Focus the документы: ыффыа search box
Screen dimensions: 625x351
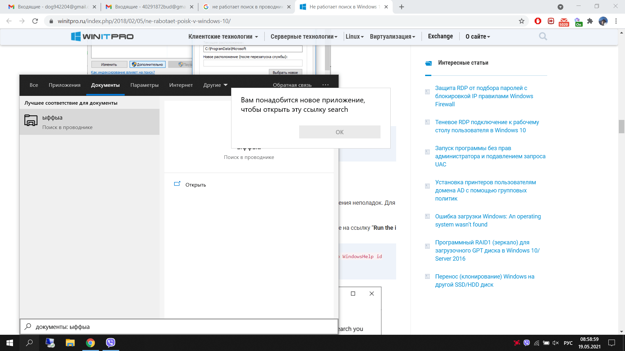click(179, 327)
